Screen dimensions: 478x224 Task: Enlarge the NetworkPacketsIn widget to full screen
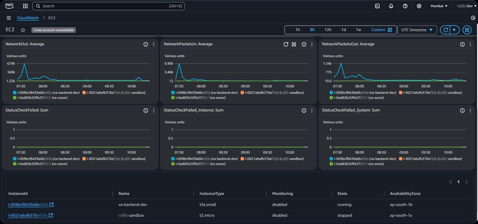[294, 44]
